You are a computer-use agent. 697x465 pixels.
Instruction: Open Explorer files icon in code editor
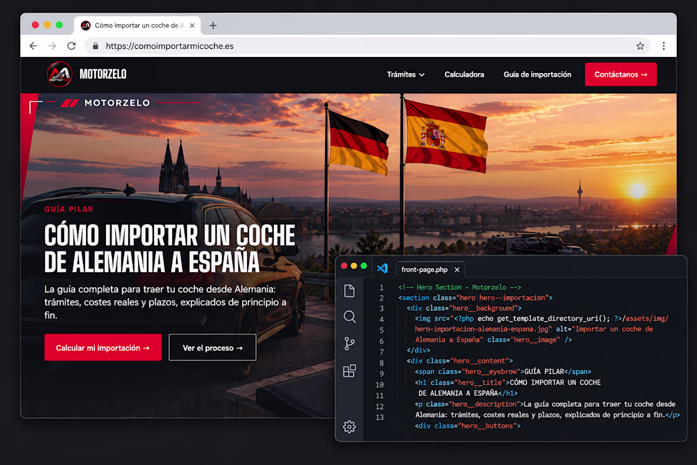(x=349, y=291)
